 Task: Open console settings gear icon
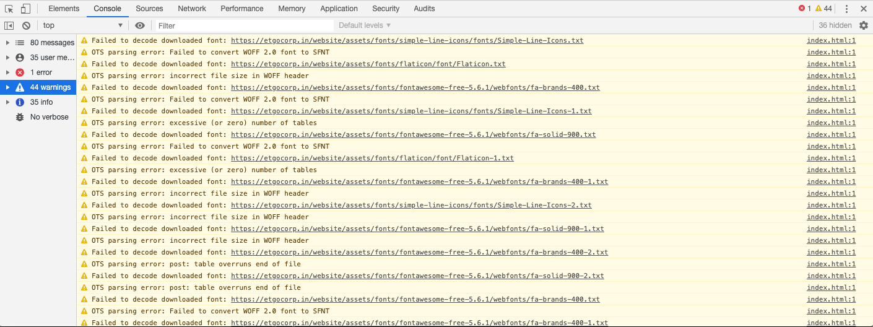864,25
